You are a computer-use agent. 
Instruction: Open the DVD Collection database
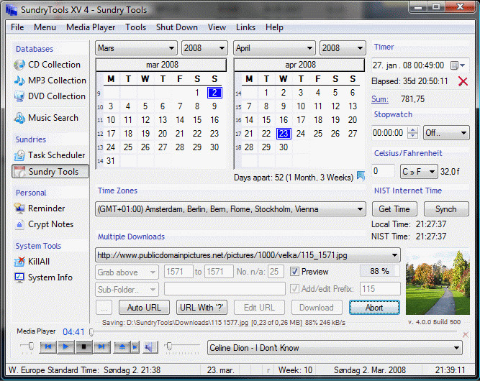click(50, 96)
